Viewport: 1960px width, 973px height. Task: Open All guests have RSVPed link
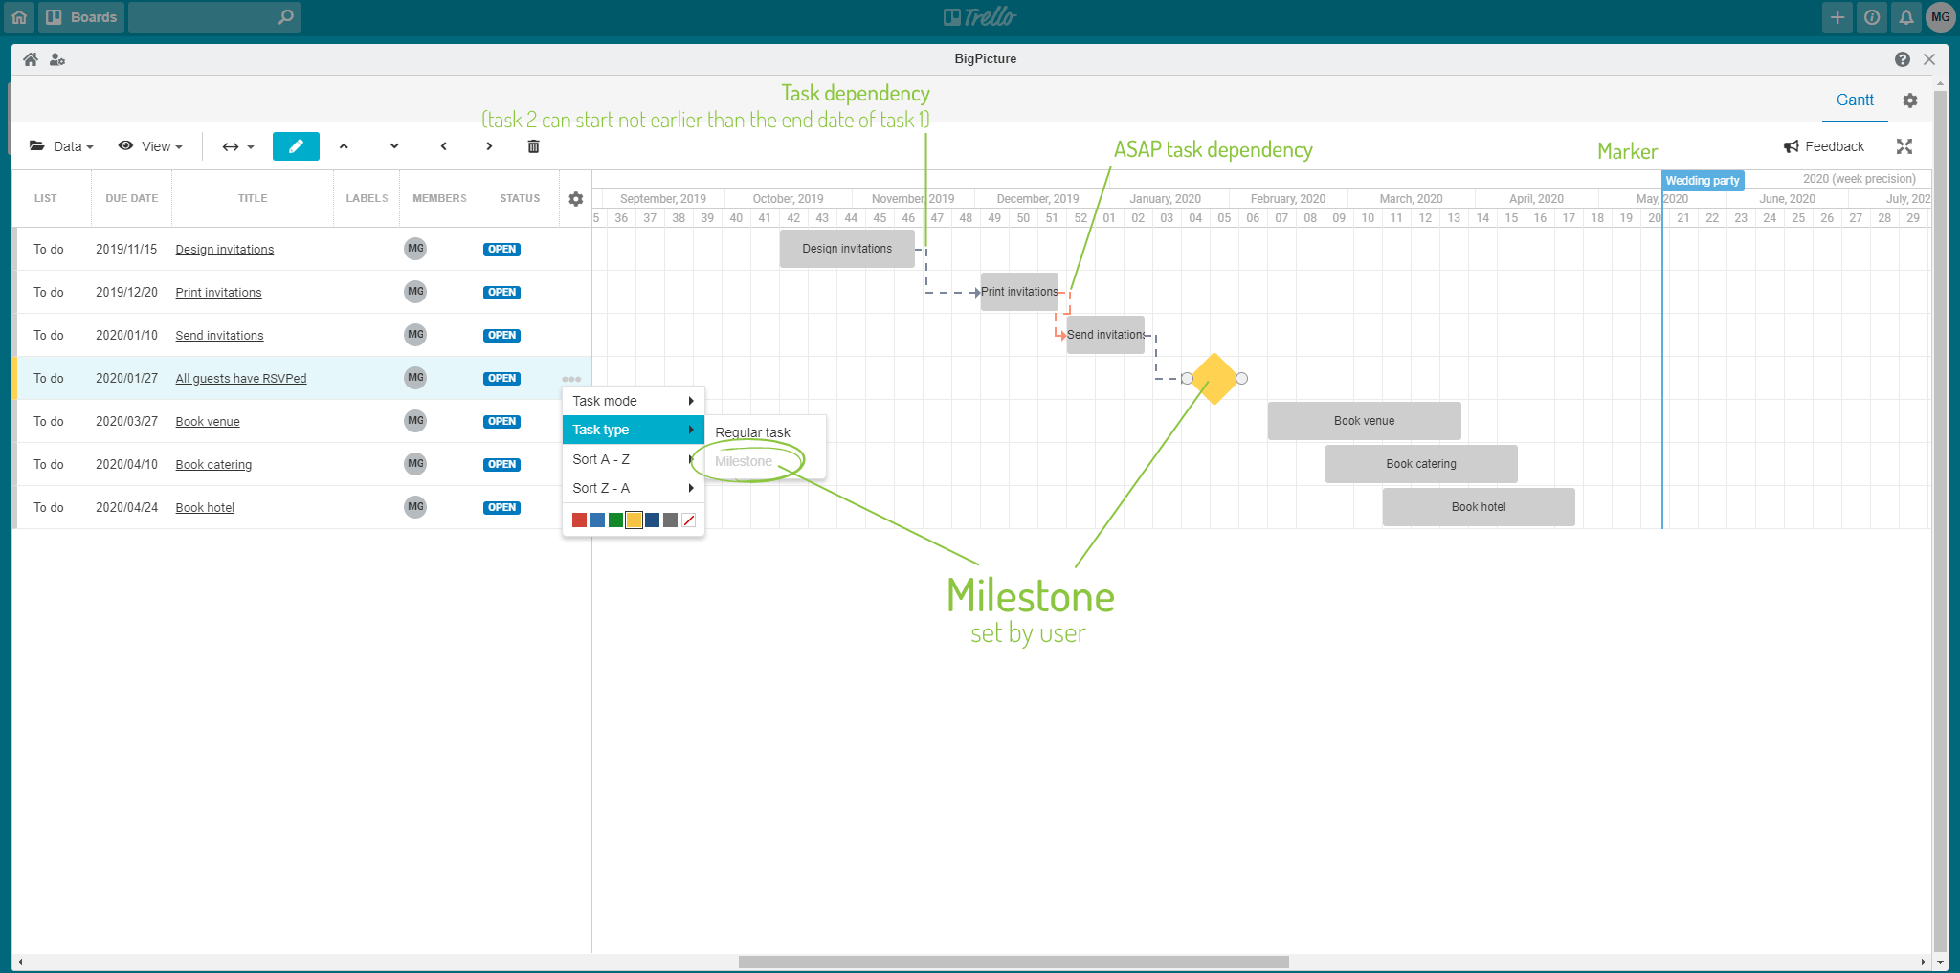click(x=241, y=379)
